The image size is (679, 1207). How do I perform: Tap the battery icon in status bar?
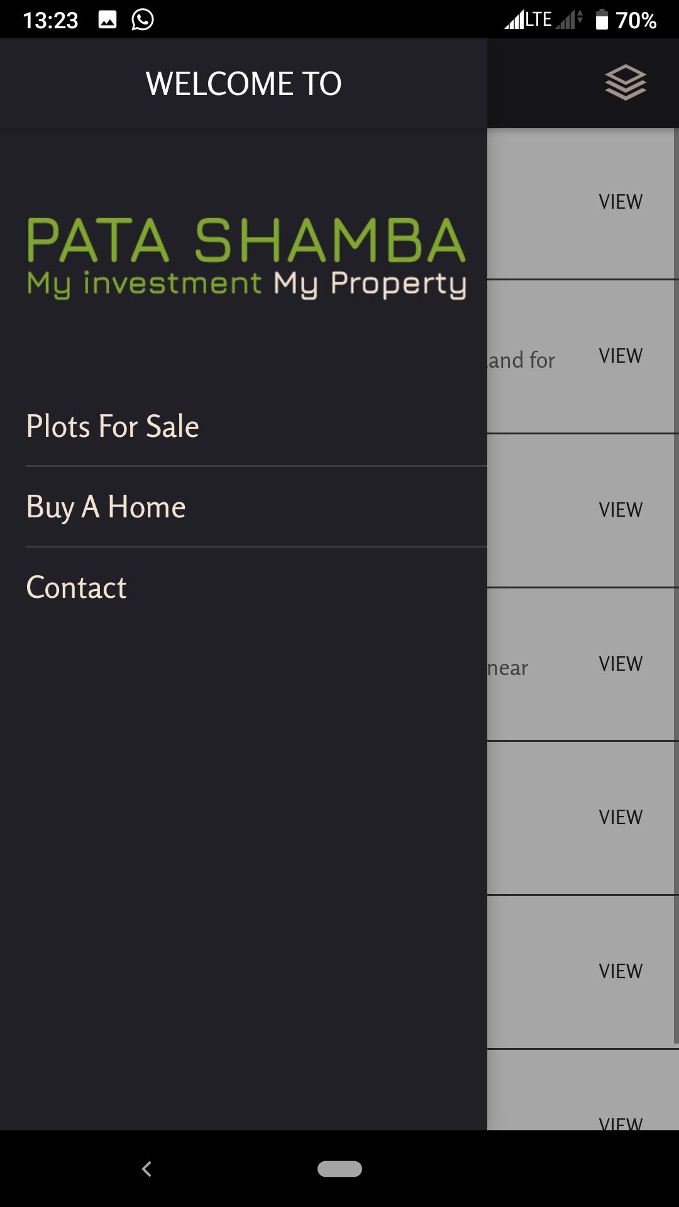(x=602, y=19)
